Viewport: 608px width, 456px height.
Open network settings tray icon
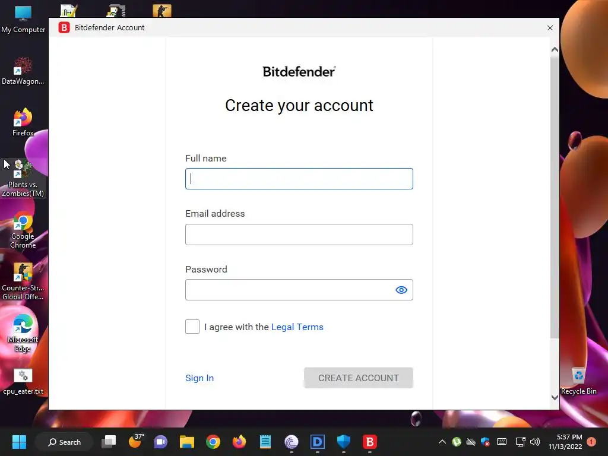click(x=520, y=442)
